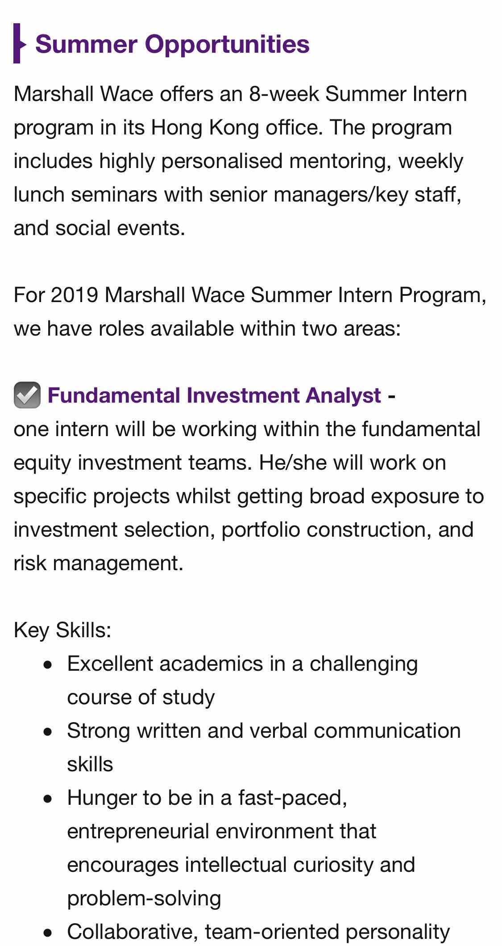Image resolution: width=502 pixels, height=946 pixels.
Task: Click the words Hong Kong office
Action: coord(236,127)
